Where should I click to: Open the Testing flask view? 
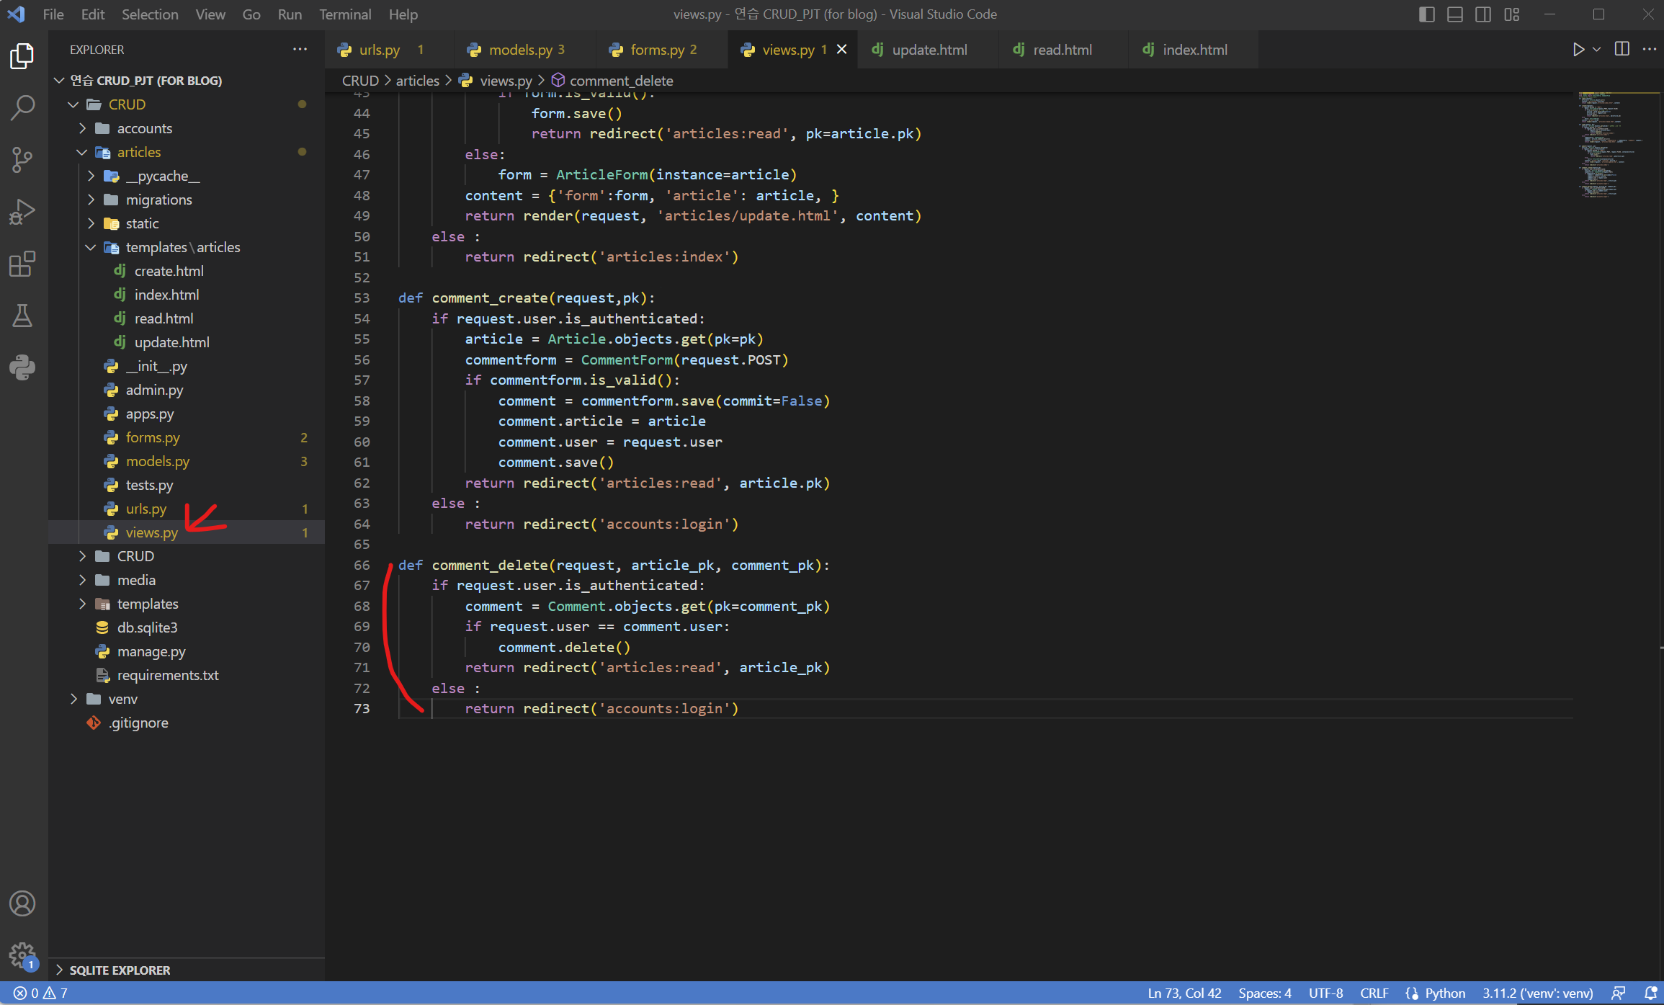(22, 316)
